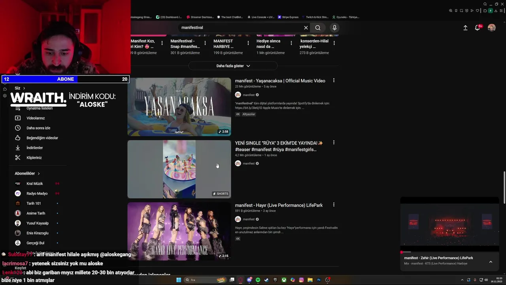The image size is (506, 285).
Task: Open browser zoom magnifier icon
Action: click(451, 11)
